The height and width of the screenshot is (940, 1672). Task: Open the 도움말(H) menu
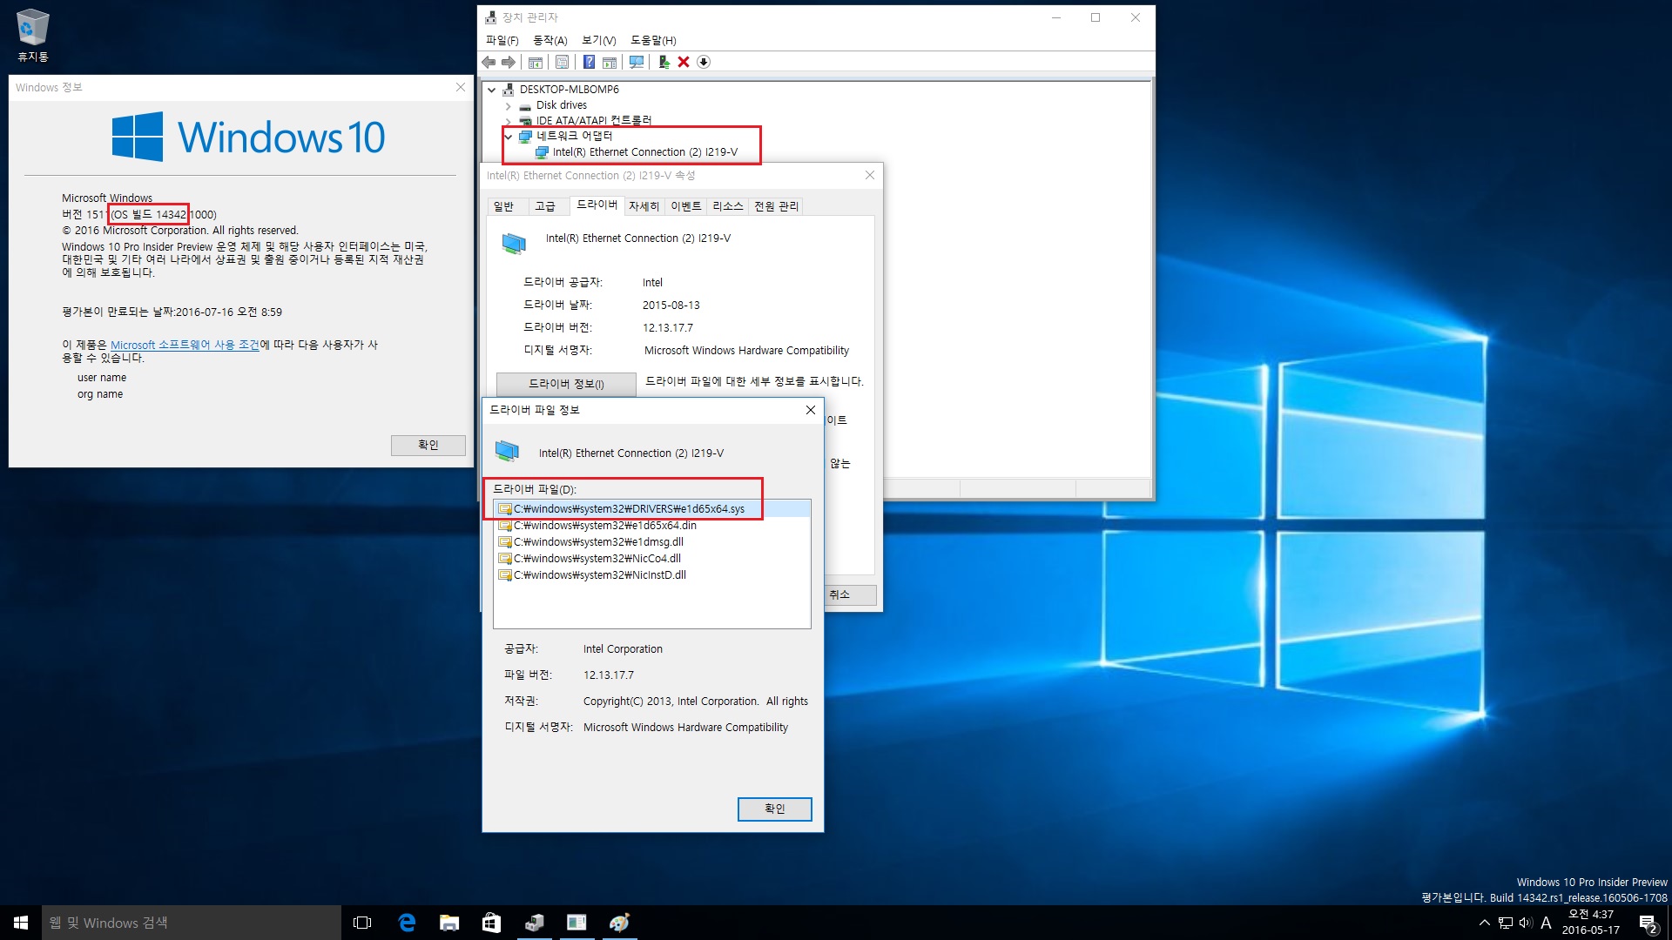point(653,40)
